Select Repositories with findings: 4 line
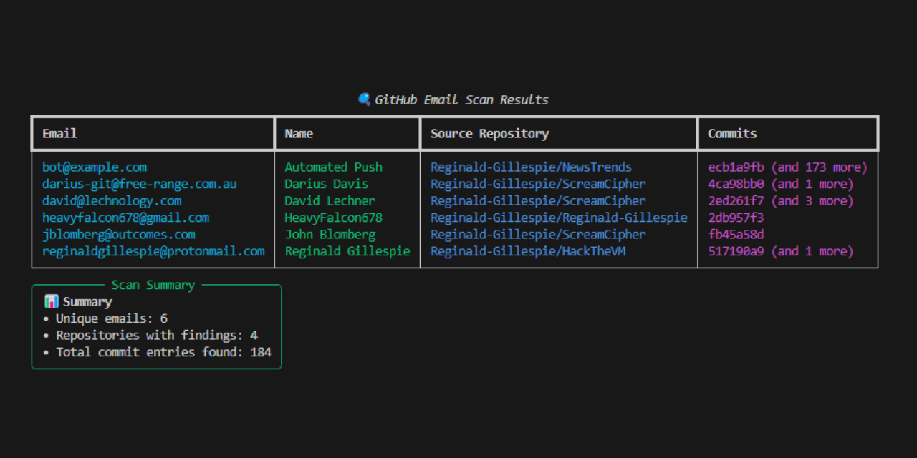This screenshot has width=917, height=458. (x=150, y=335)
